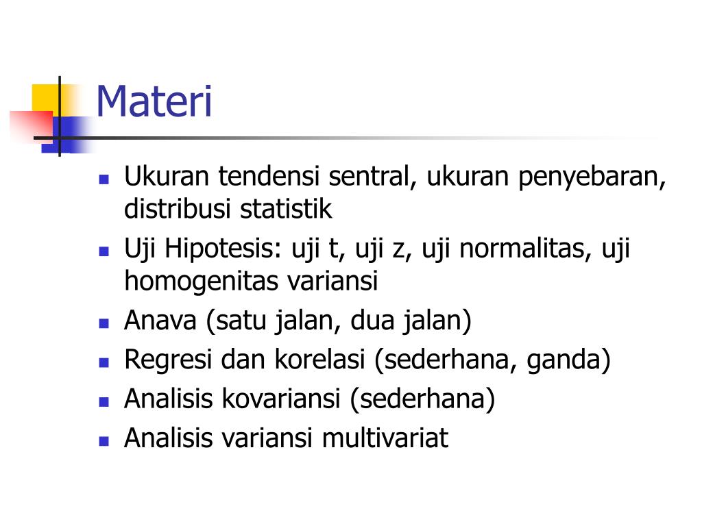Click 'Analisis variansi multivariat' text
The width and height of the screenshot is (702, 526).
coord(287,438)
